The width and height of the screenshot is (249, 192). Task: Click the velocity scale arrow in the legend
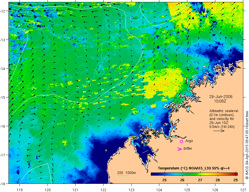point(219,131)
